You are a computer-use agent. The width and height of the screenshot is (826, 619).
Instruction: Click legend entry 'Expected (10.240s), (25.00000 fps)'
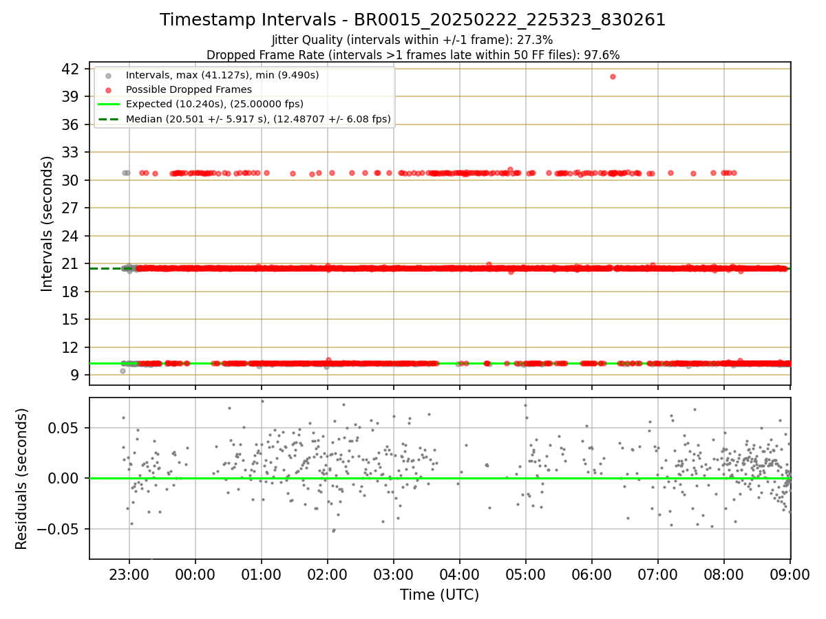(215, 104)
